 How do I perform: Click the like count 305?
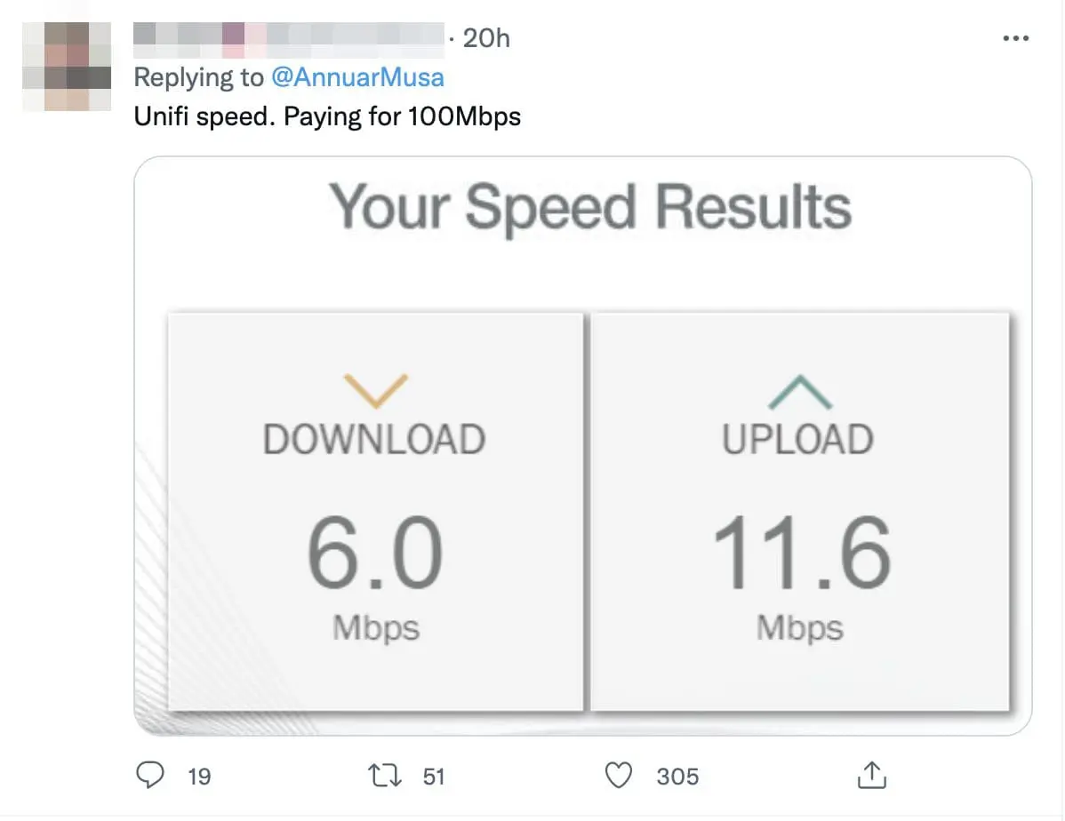(x=677, y=777)
